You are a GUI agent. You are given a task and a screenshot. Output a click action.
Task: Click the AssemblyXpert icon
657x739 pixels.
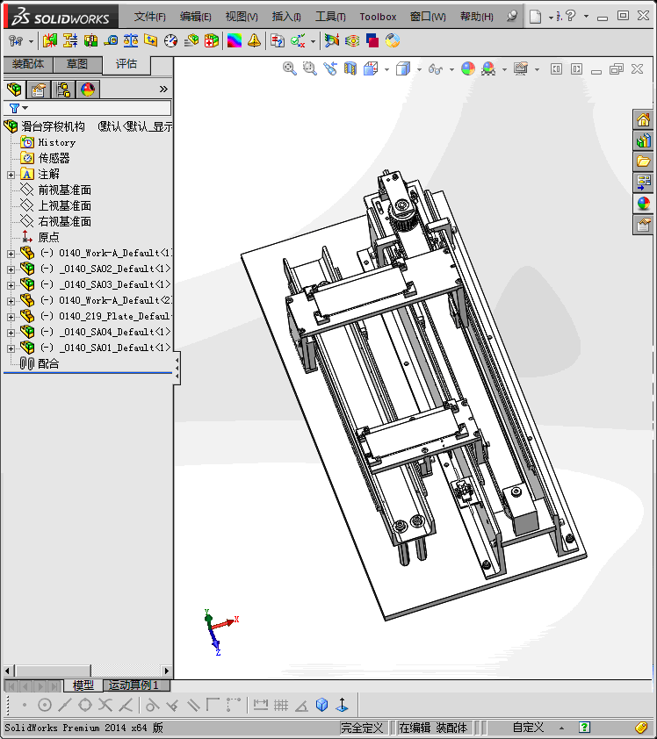click(x=212, y=41)
